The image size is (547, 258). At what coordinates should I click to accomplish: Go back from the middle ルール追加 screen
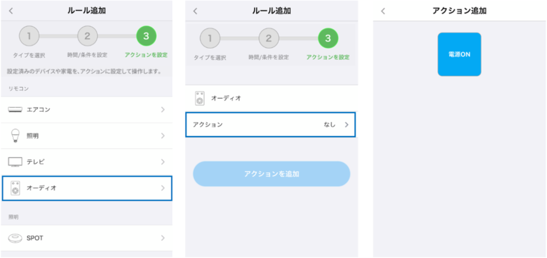click(x=195, y=11)
